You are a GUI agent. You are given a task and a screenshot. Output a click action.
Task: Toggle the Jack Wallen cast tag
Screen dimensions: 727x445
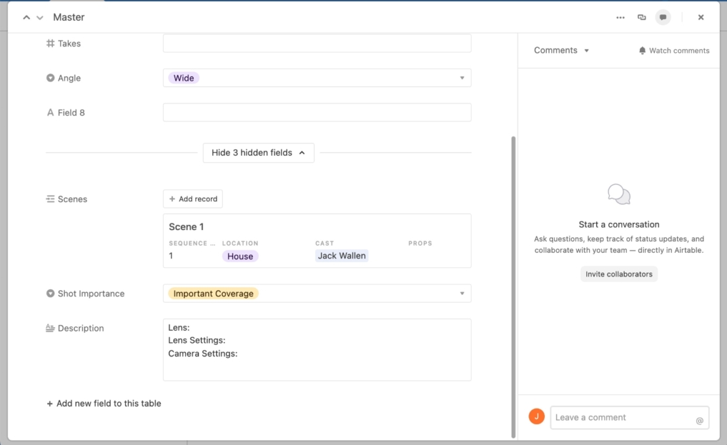click(341, 256)
